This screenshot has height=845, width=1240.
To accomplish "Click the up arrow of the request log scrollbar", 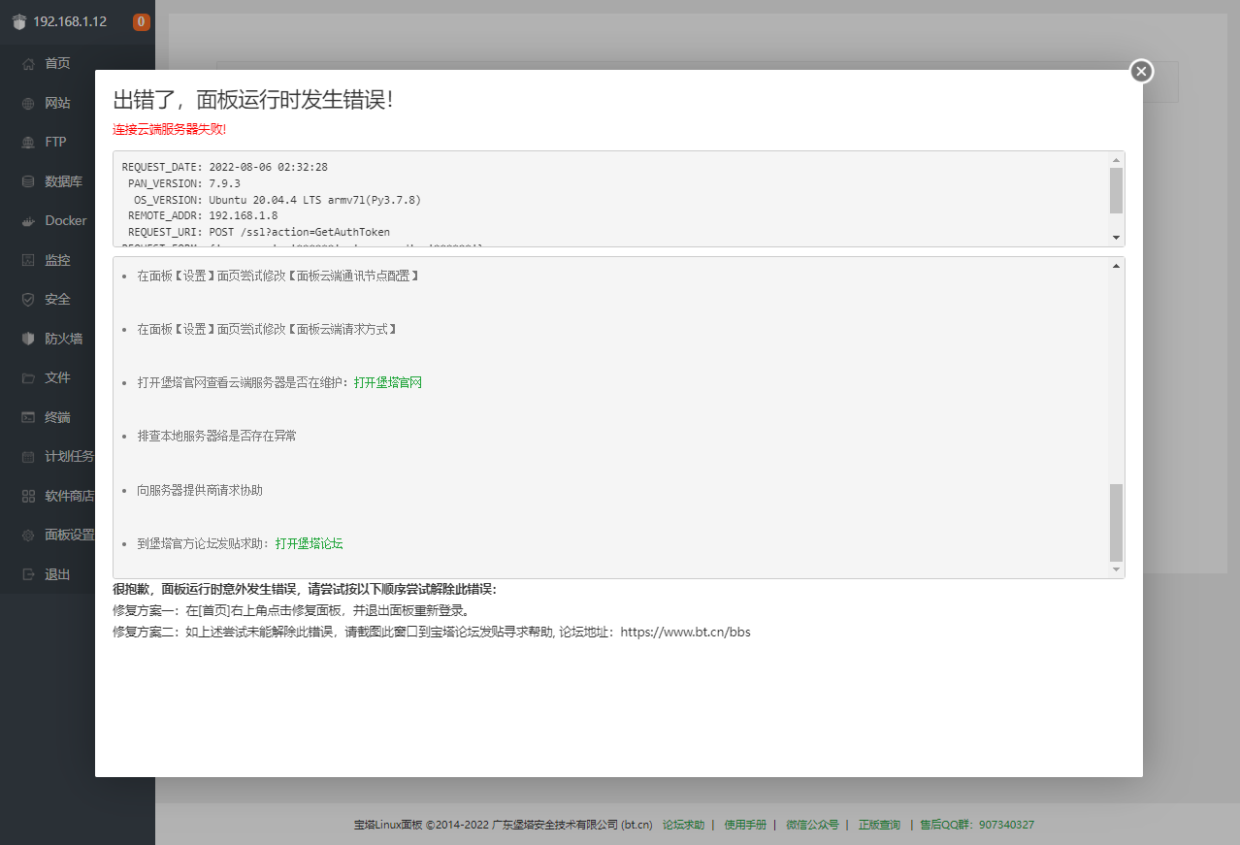I will [1116, 160].
